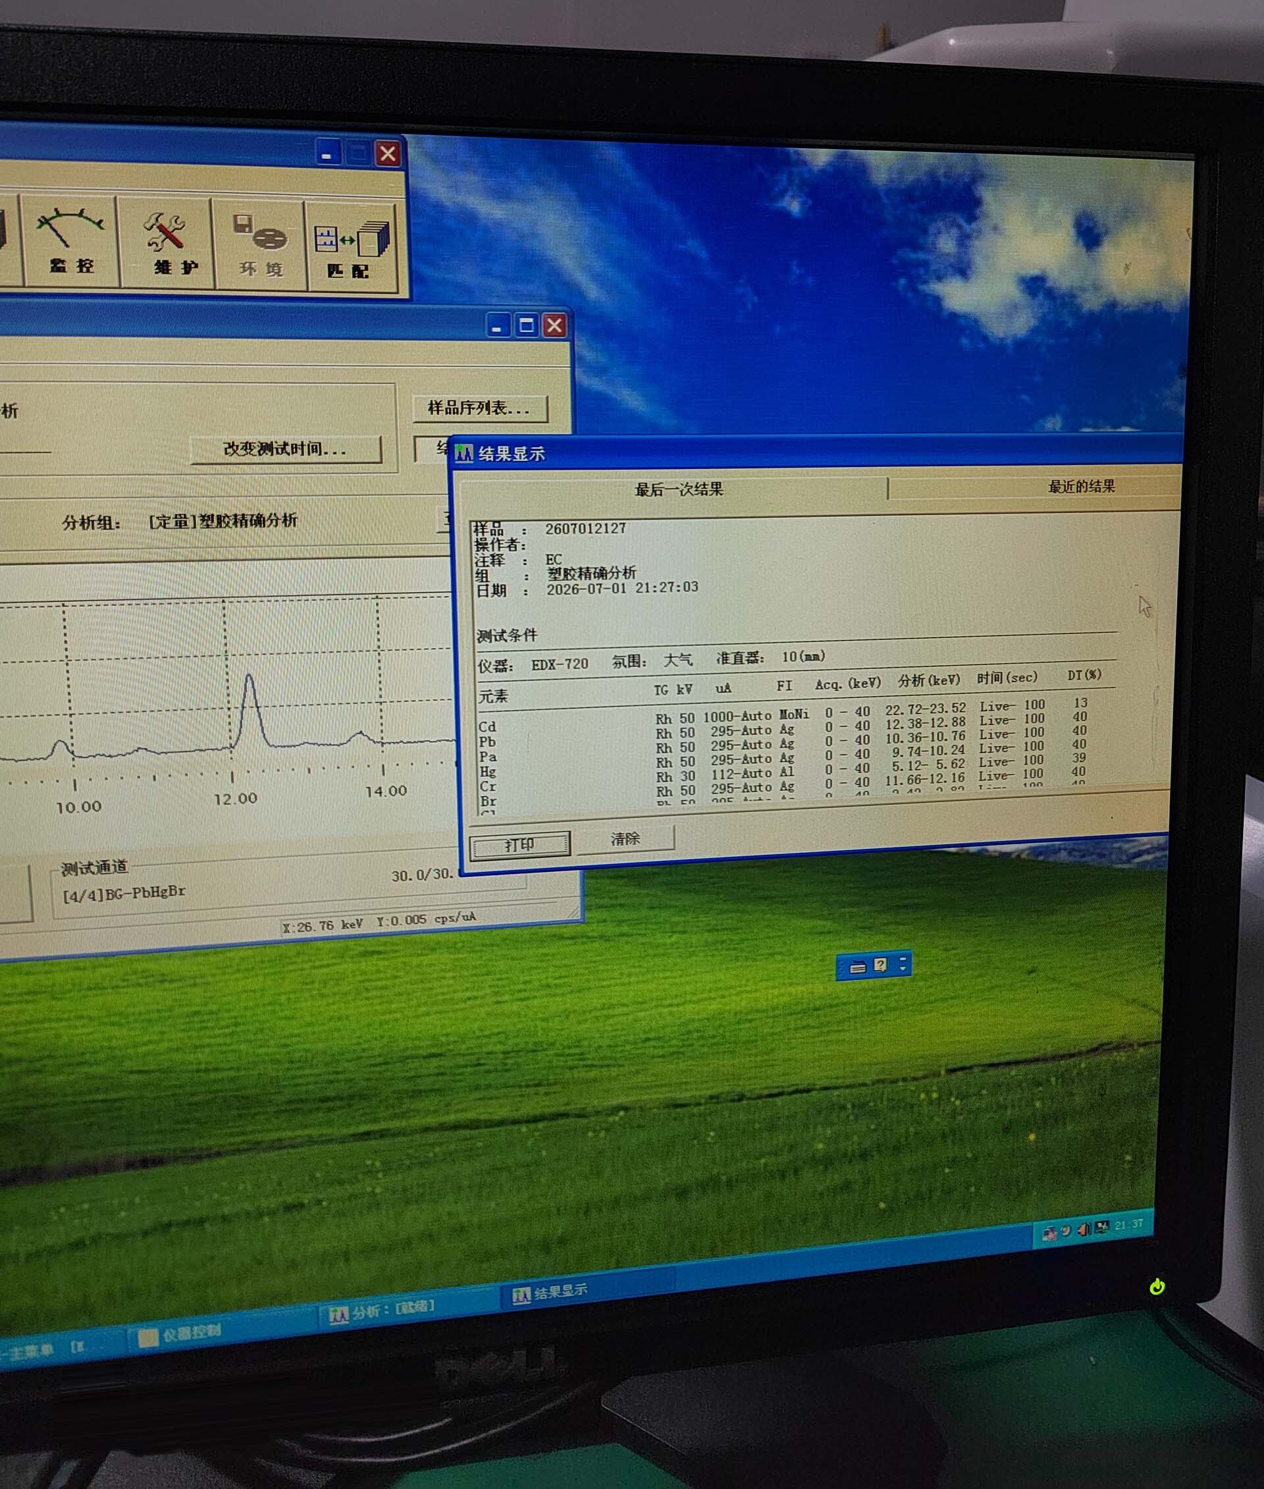The height and width of the screenshot is (1489, 1264).
Task: Click sample number 2607012127
Action: pos(585,528)
